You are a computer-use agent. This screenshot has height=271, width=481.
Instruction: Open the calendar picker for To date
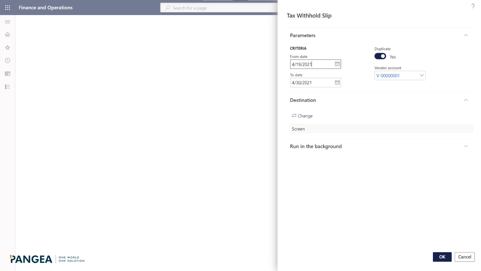pos(337,83)
